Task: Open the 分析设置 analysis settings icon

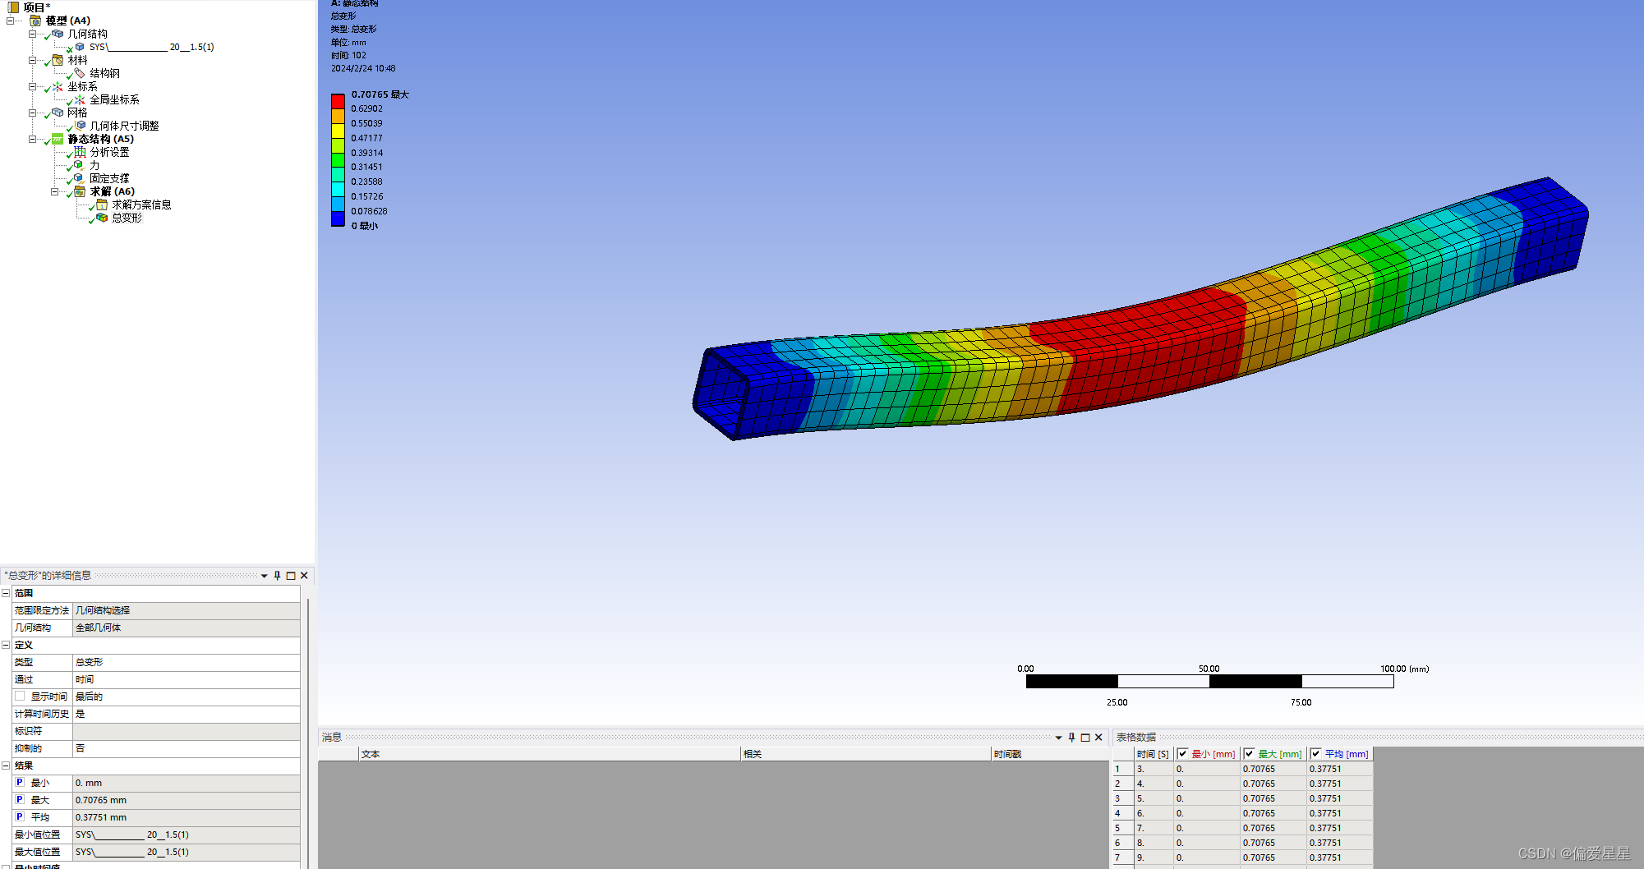Action: (80, 152)
